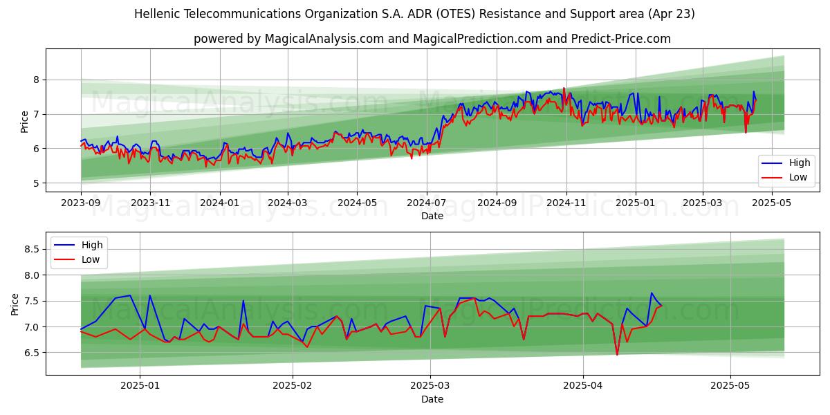This screenshot has height=415, width=830.
Task: Click the '2024-05' x-axis label in top chart
Action: (357, 204)
